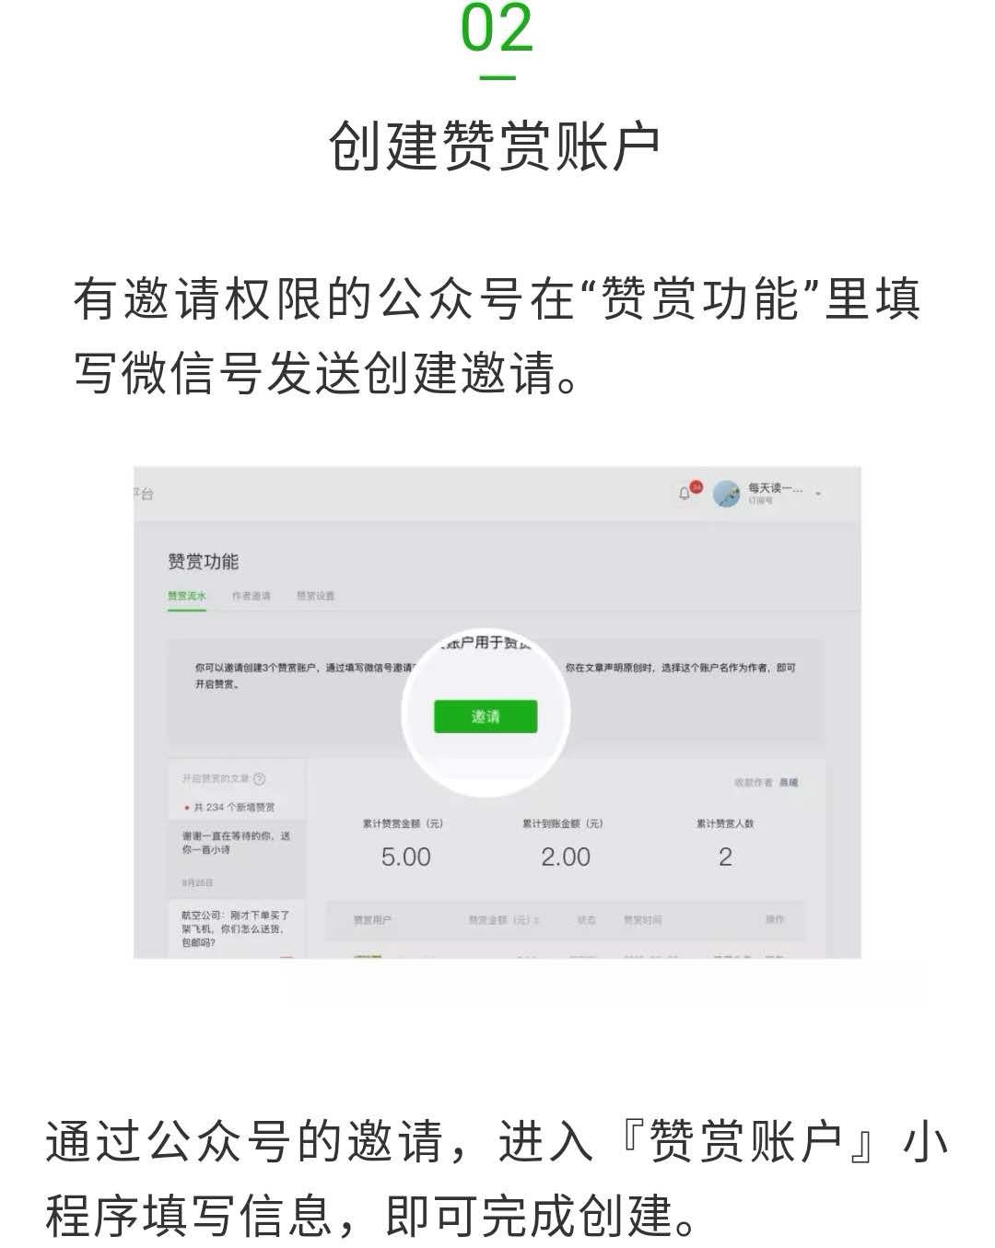Switch to the 作者邀请 tab
This screenshot has height=1248, width=995.
(252, 596)
